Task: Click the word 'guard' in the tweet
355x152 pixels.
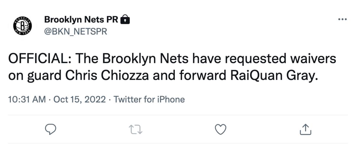Action: pyautogui.click(x=44, y=75)
